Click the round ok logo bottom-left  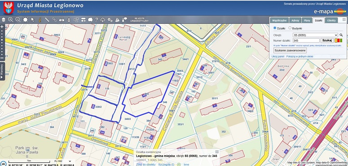click(x=3, y=164)
